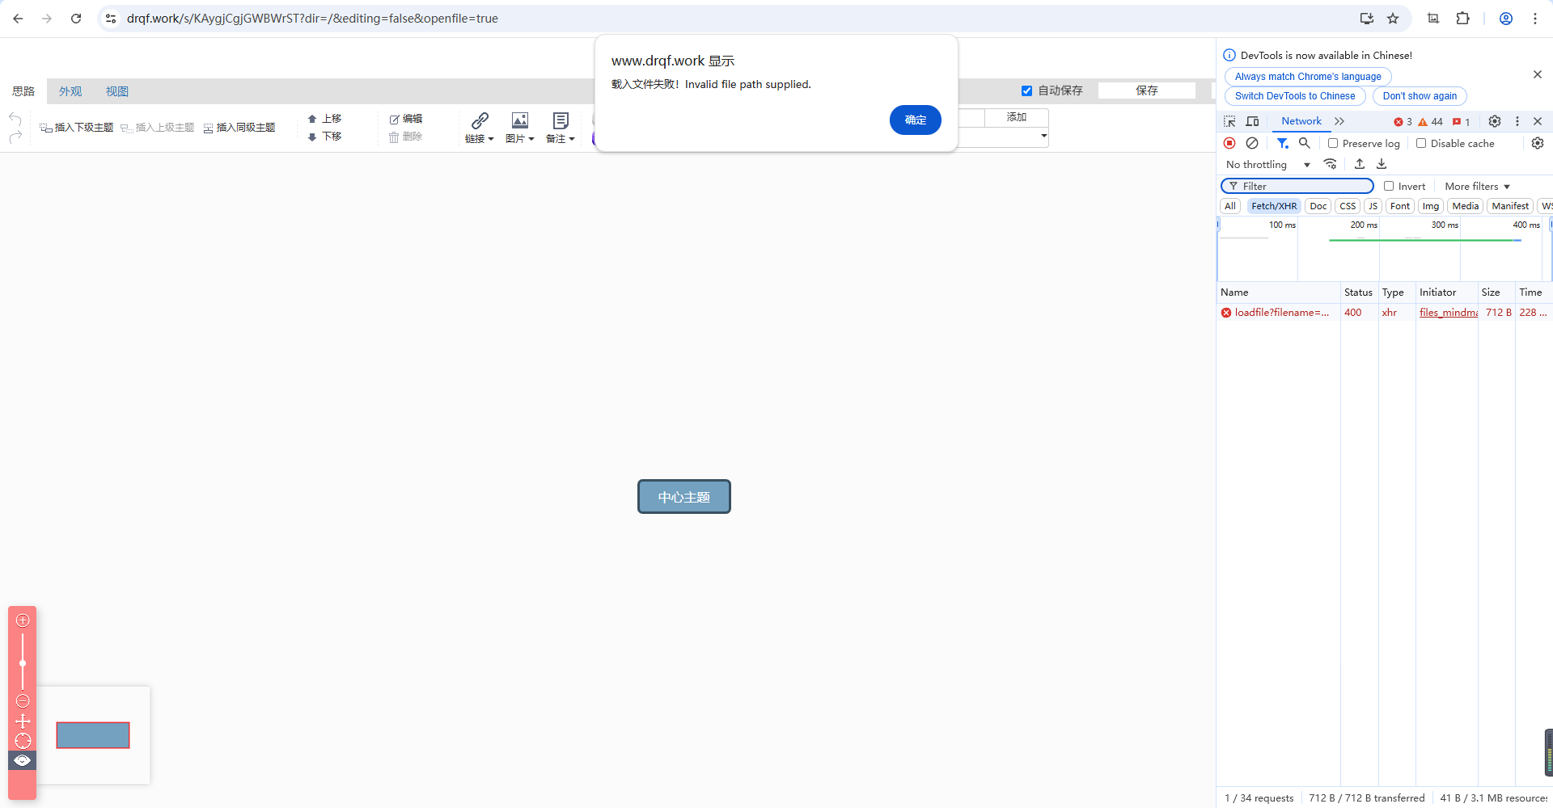The width and height of the screenshot is (1553, 808).
Task: Show more DevTools tabs chevron
Action: tap(1339, 121)
